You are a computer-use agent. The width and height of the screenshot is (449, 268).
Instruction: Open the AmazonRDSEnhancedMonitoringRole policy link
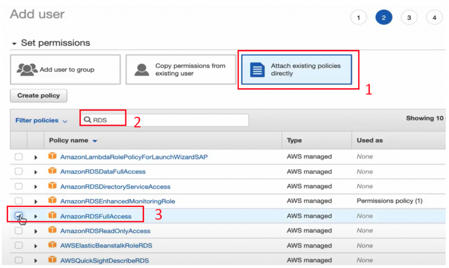pos(118,201)
